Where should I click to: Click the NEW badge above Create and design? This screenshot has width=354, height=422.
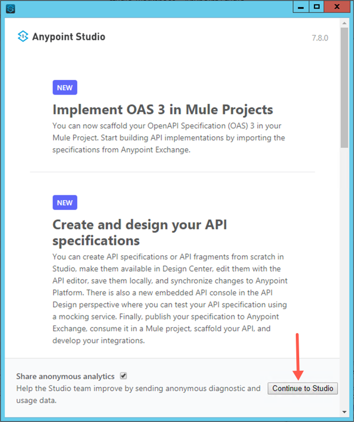pyautogui.click(x=65, y=202)
